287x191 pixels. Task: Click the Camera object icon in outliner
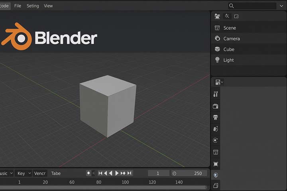click(217, 38)
